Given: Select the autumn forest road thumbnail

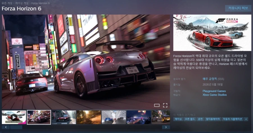Looking at the screenshot, I should 89,117.
